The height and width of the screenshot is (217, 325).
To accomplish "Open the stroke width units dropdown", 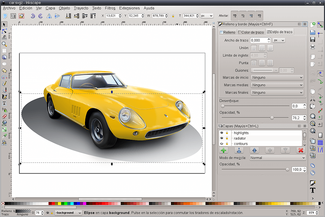I will click(279, 40).
